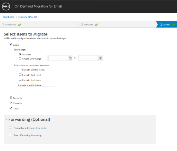Open the Zimbra to Office 365 dropdown arrow
The image size is (177, 151).
click(x=39, y=17)
